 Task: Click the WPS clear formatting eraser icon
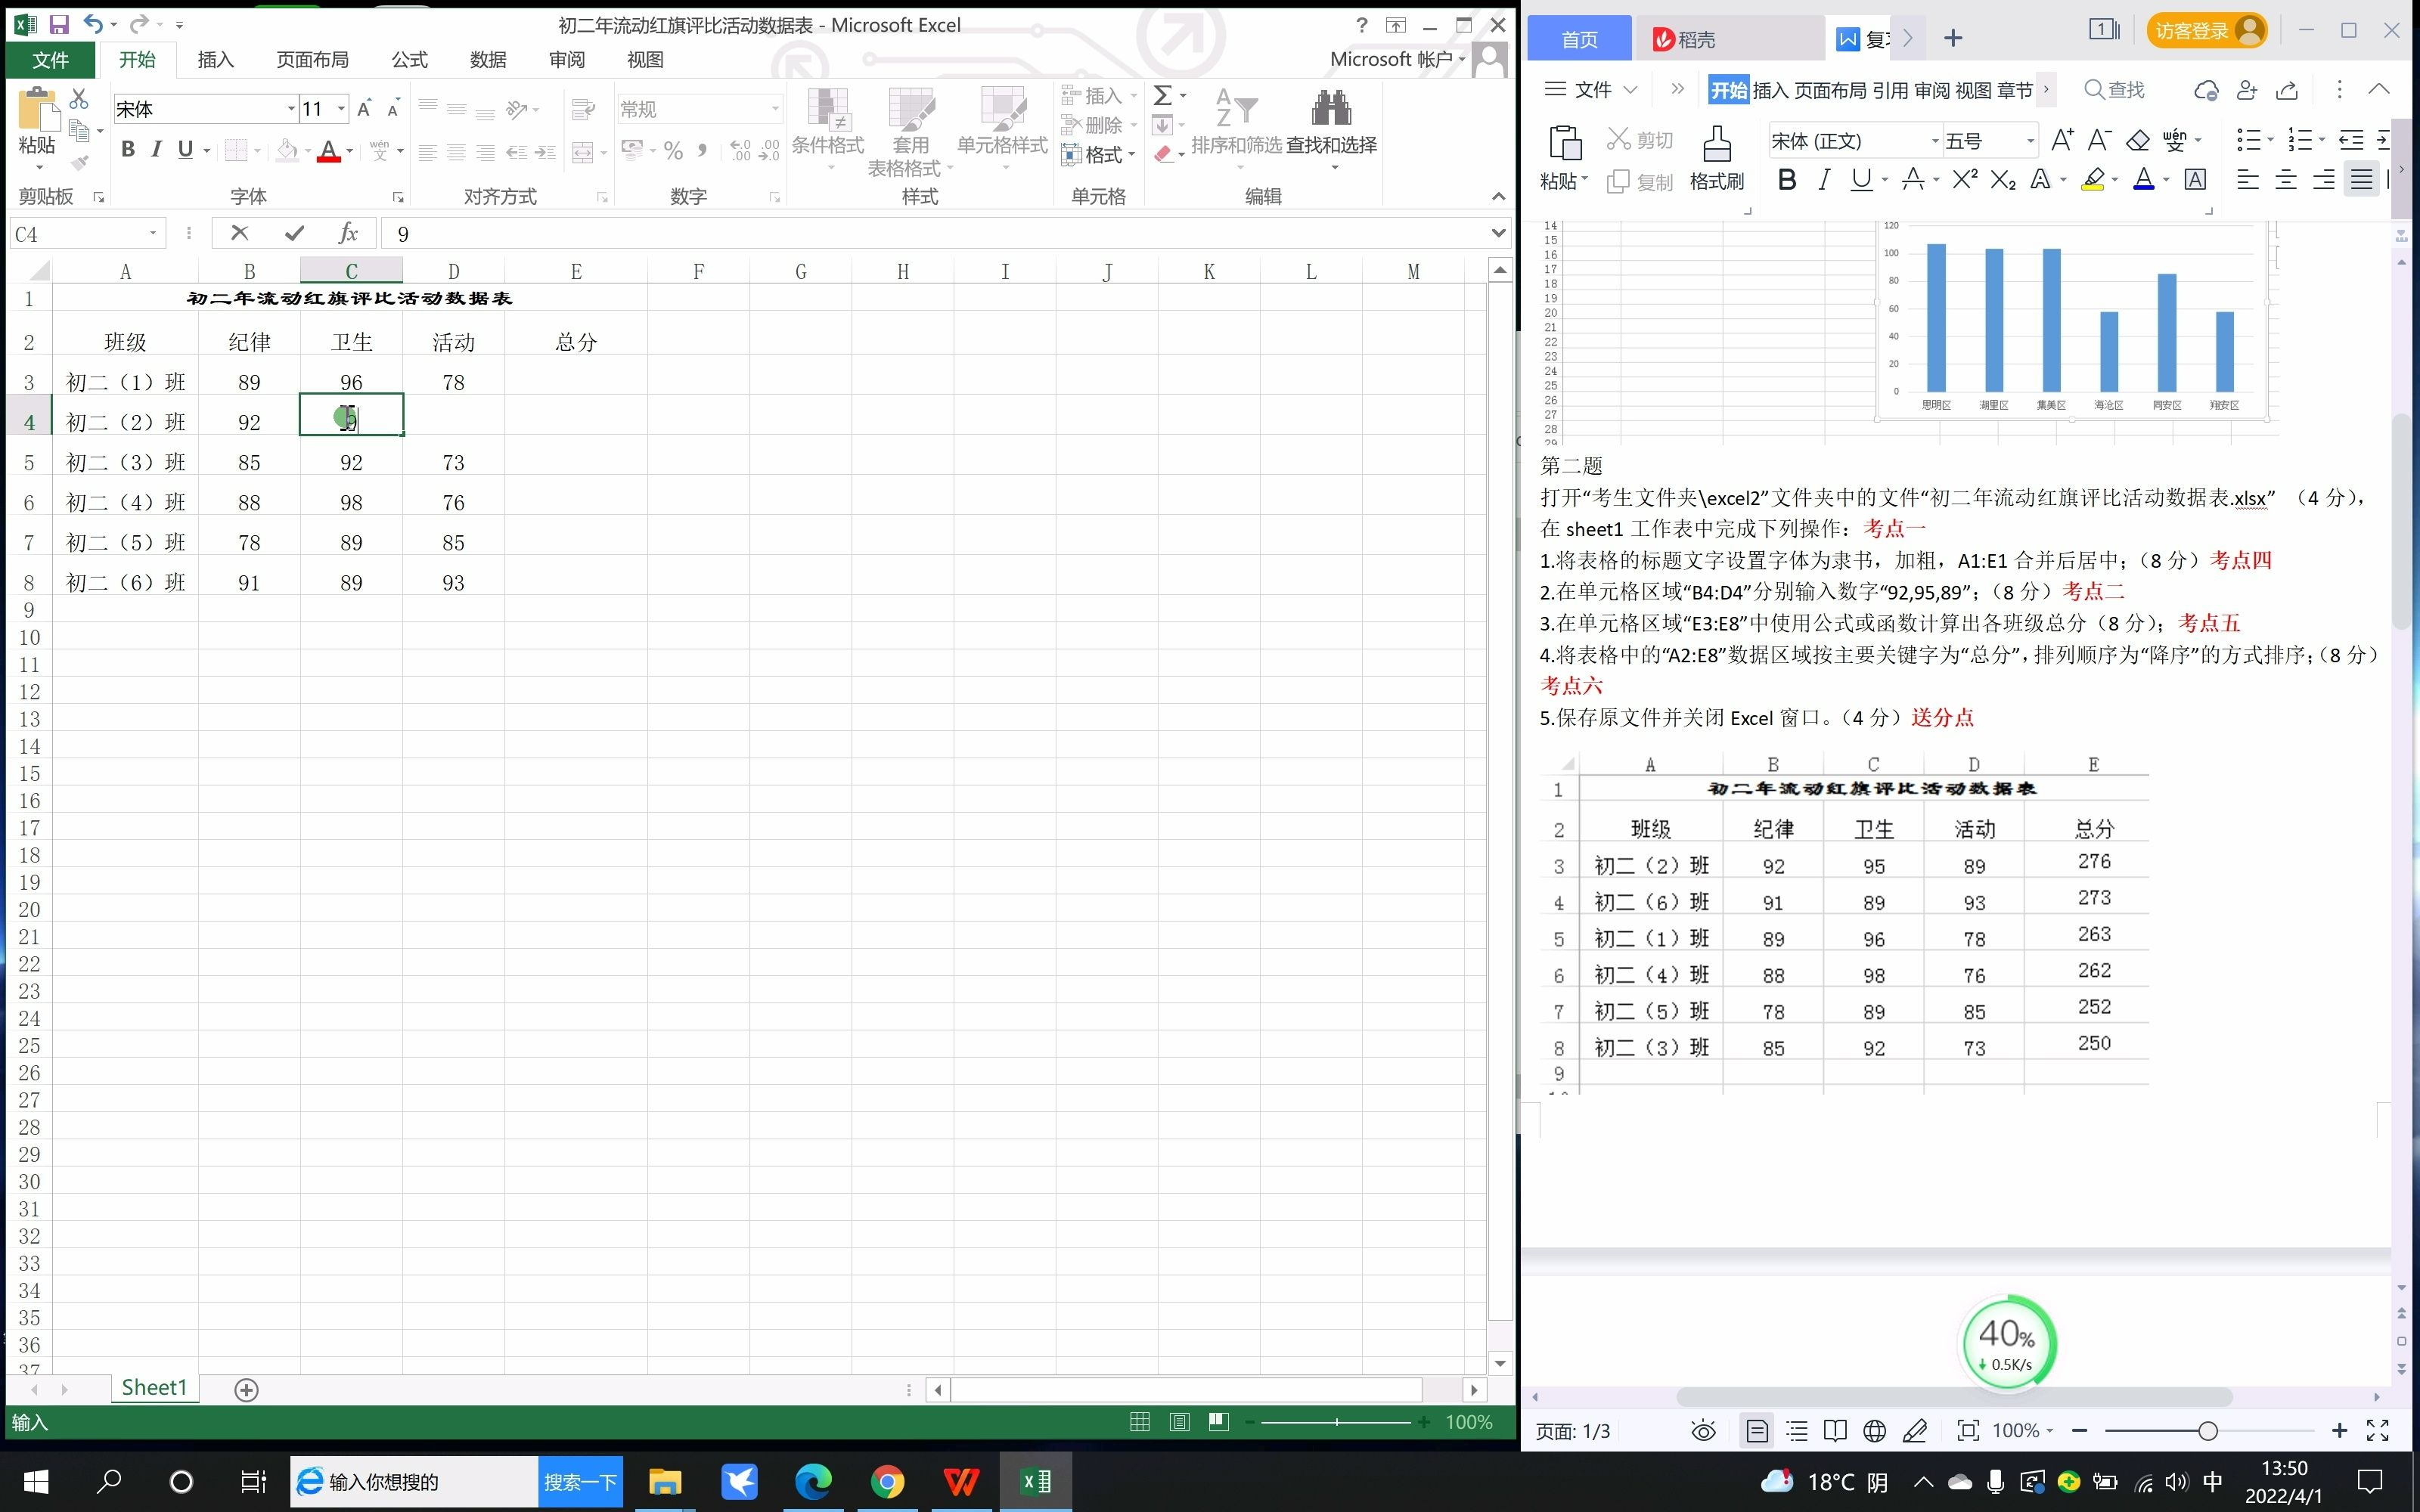(2138, 140)
